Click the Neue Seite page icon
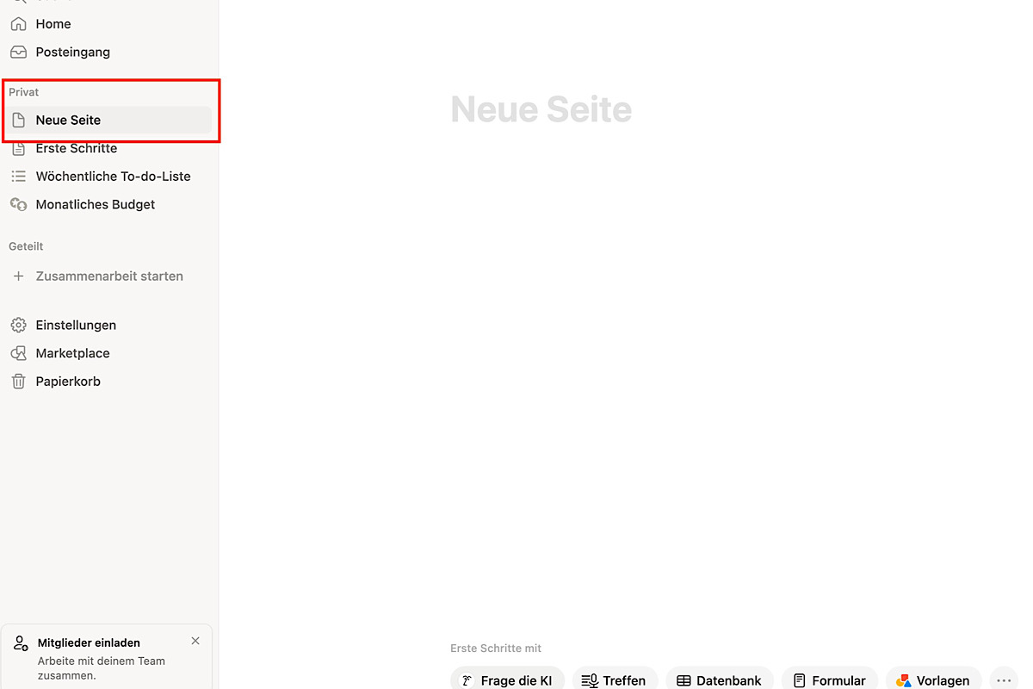Image resolution: width=1033 pixels, height=689 pixels. (18, 121)
